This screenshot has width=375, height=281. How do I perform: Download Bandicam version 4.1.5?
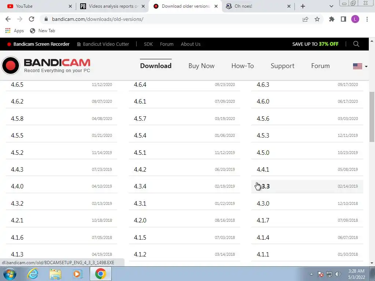(x=185, y=237)
